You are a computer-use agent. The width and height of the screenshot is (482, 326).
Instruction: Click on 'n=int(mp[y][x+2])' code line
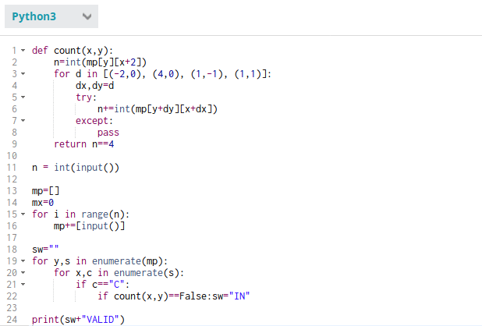tap(100, 62)
